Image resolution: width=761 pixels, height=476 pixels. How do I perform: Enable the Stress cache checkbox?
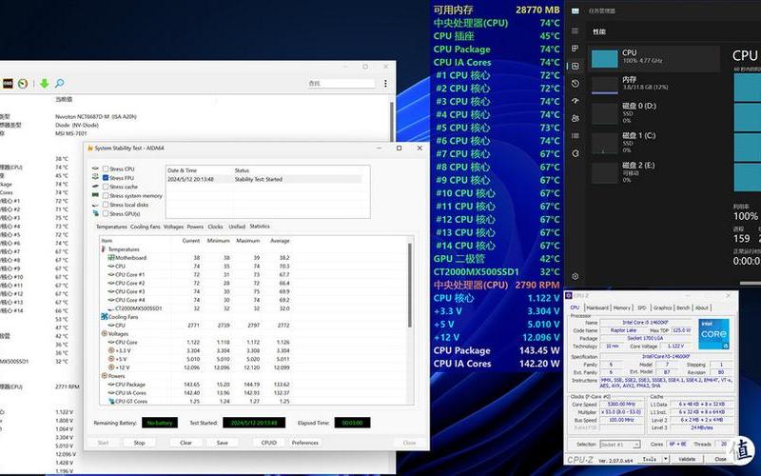pyautogui.click(x=106, y=187)
